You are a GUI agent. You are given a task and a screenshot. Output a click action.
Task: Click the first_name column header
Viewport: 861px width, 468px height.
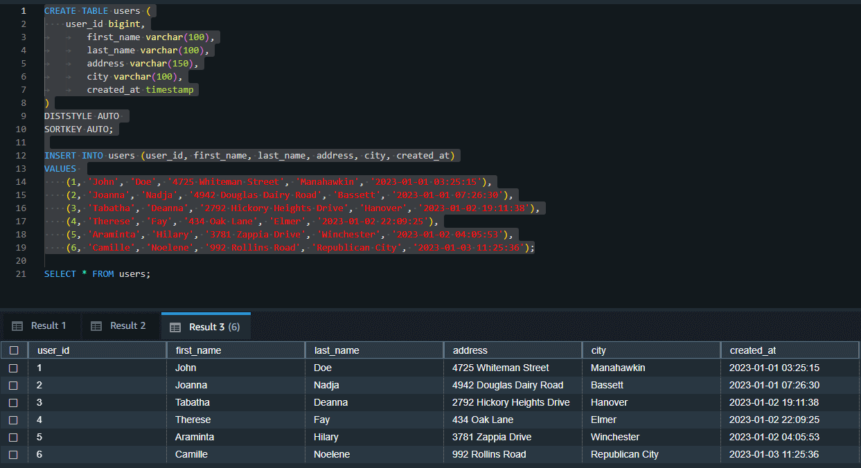tap(198, 350)
